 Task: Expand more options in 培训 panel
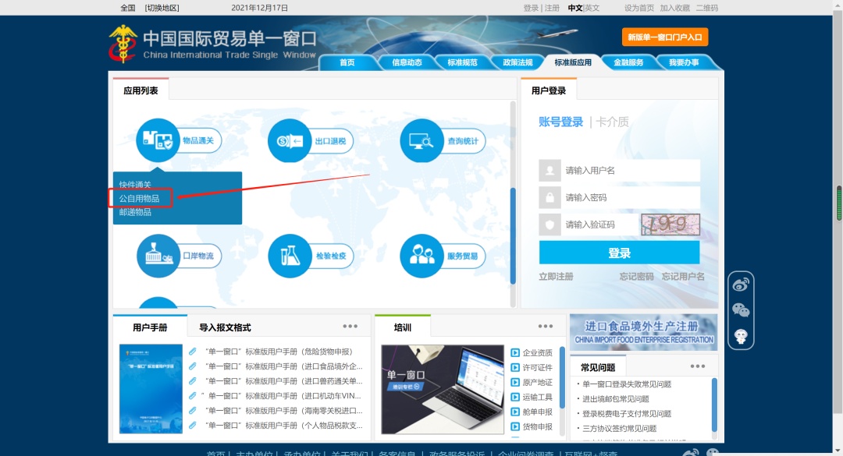545,327
